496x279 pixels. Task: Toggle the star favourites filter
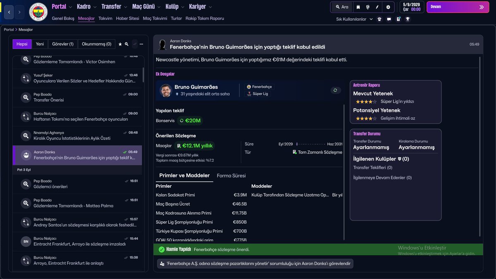coord(120,44)
